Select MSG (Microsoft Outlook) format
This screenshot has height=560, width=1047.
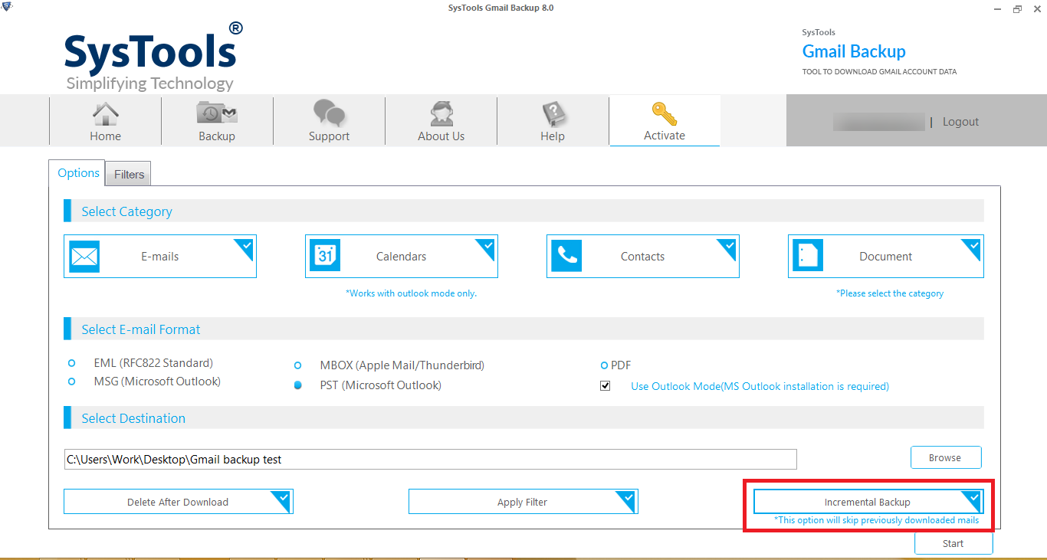[x=71, y=382]
